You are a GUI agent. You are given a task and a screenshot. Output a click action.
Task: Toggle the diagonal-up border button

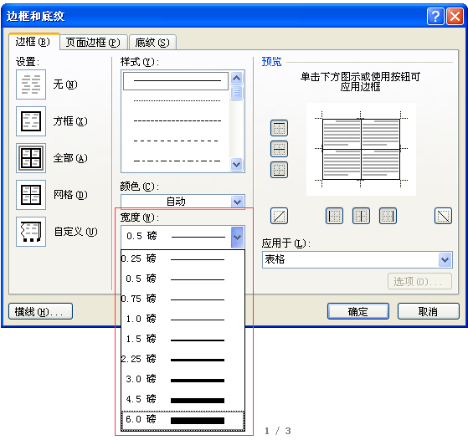(x=279, y=216)
